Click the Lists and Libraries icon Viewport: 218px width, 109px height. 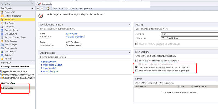(x=2, y=16)
